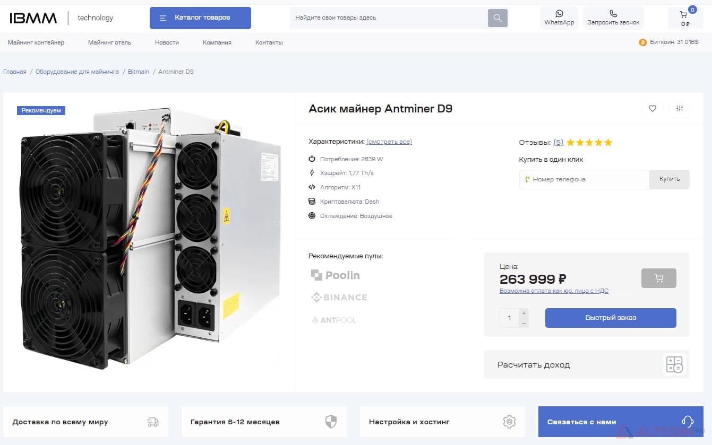Go to Майнинг отель page
Image resolution: width=712 pixels, height=445 pixels.
(109, 42)
